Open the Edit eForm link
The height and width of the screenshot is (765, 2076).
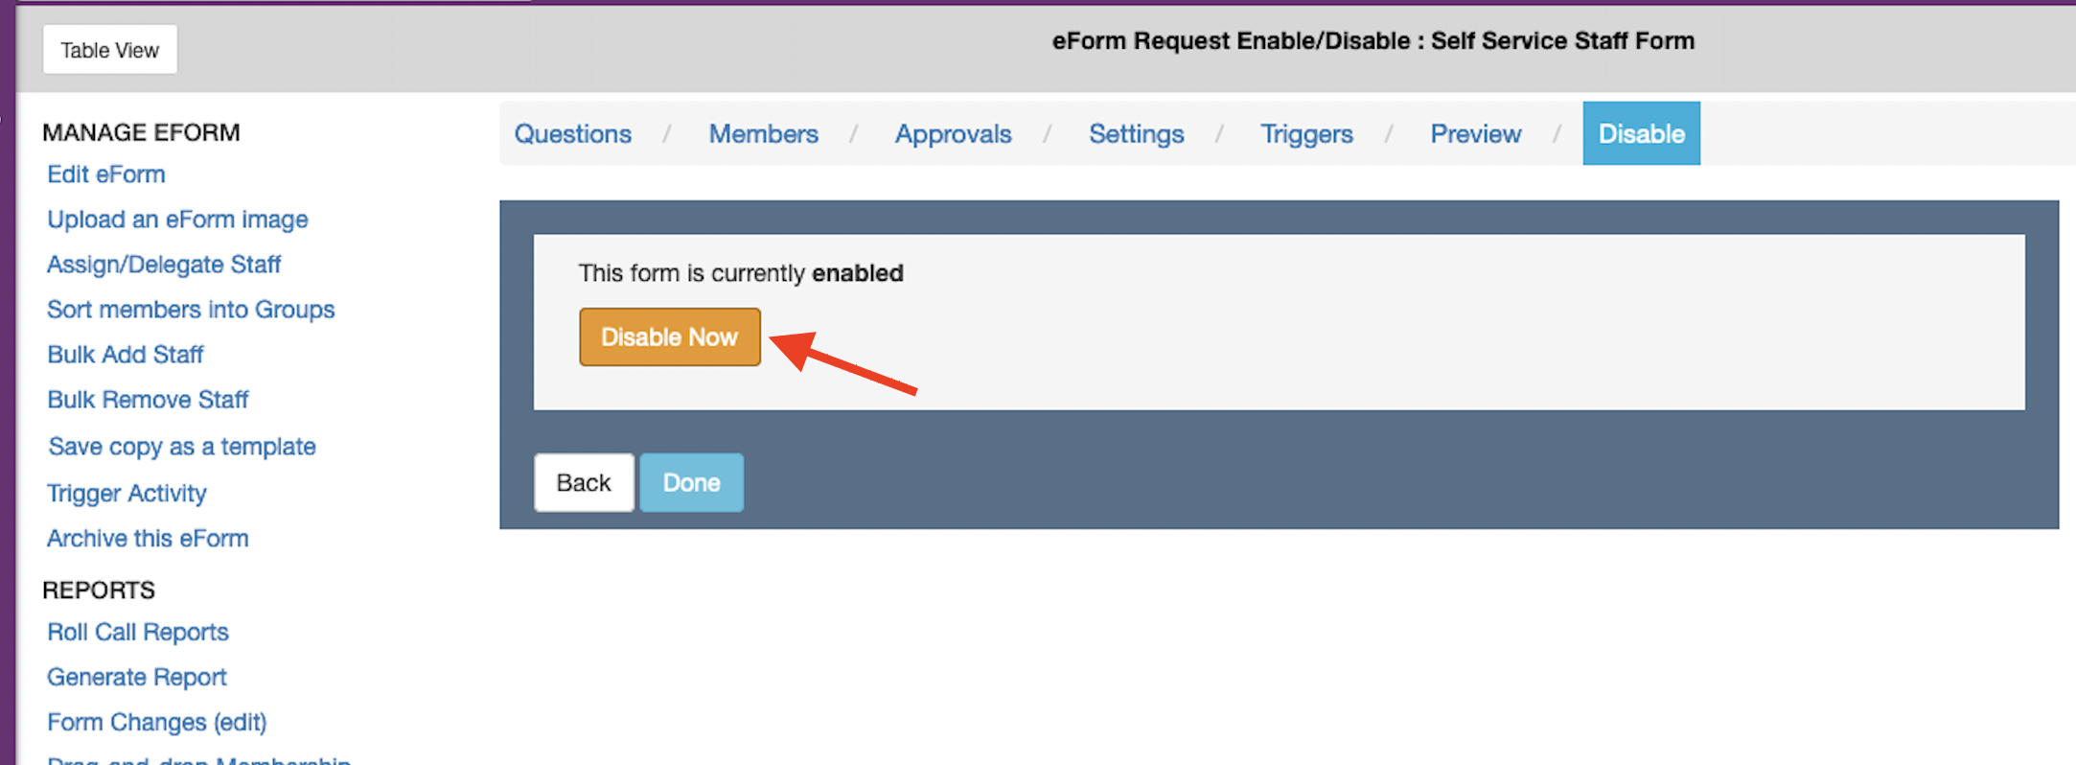(x=106, y=174)
